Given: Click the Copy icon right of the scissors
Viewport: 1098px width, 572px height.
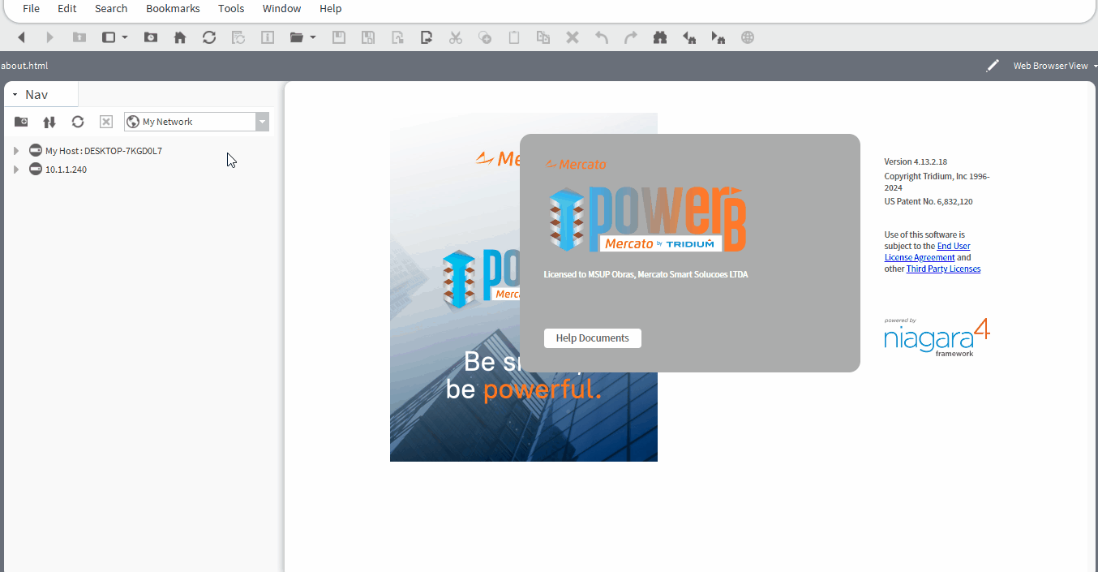Looking at the screenshot, I should 485,37.
